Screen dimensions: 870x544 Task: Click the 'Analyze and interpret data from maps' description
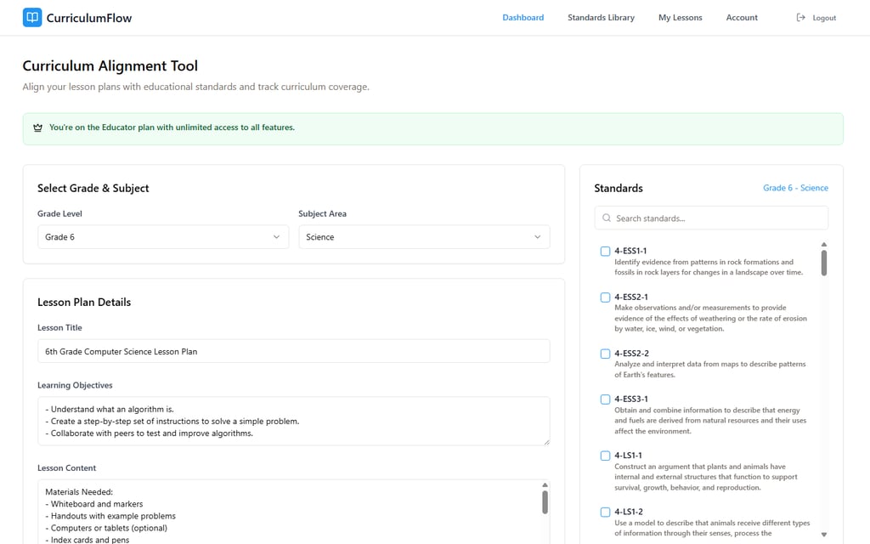709,370
